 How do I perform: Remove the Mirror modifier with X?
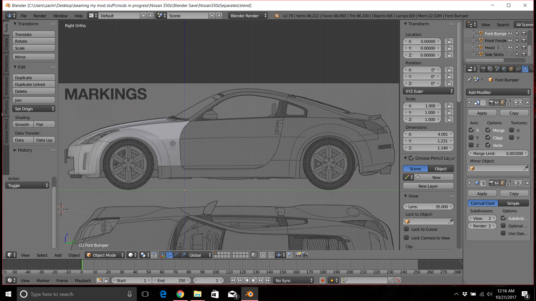(x=527, y=102)
